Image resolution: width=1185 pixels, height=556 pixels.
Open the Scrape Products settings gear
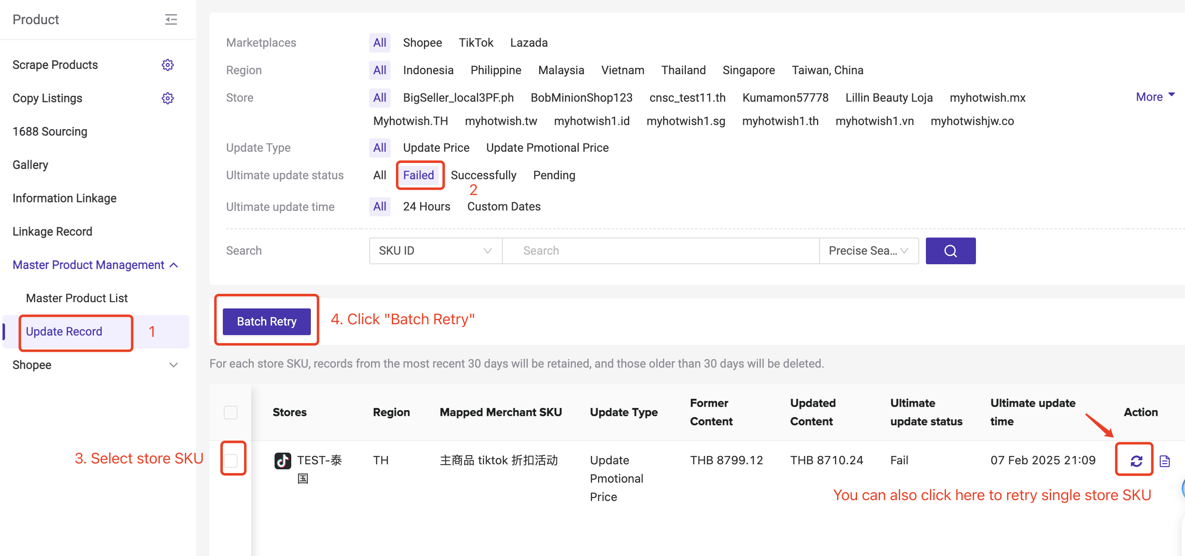click(x=167, y=65)
